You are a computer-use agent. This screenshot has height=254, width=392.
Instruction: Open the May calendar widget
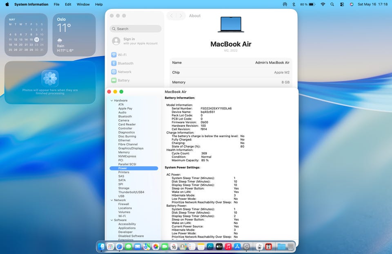pos(26,35)
